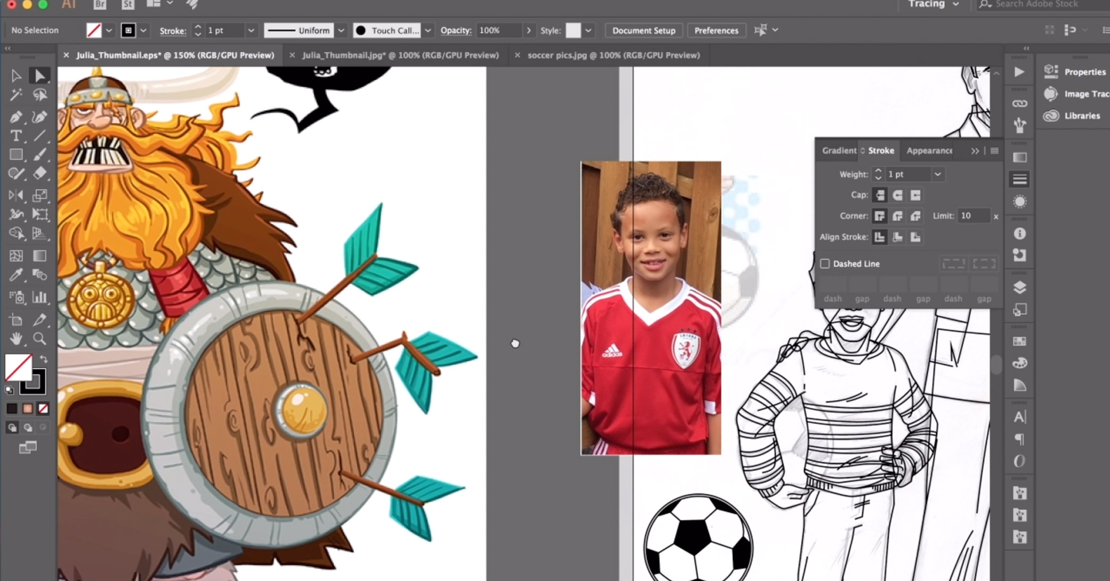Select the Rectangle tool
The height and width of the screenshot is (581, 1110).
pos(15,154)
